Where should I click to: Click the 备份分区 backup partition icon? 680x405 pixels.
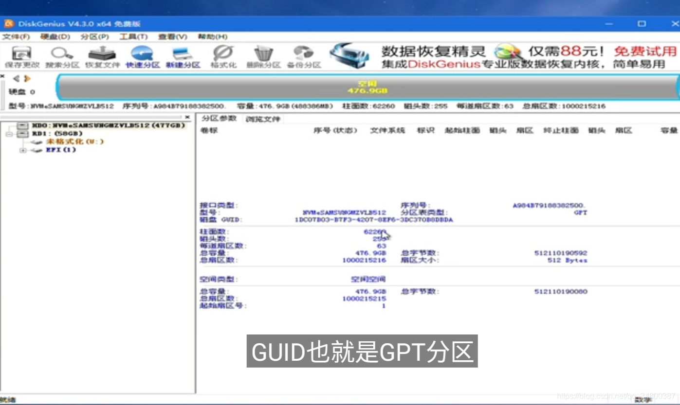304,57
